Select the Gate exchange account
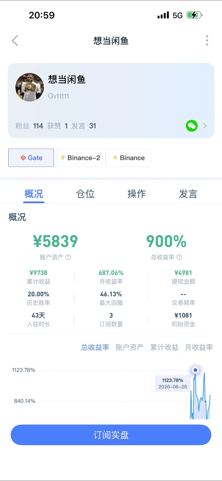222x481 pixels. point(31,158)
